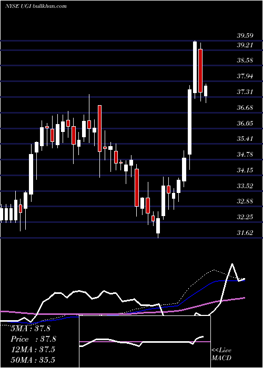263x368 pixels.
Task: Click the 35.41 price axis label
Action: point(245,139)
